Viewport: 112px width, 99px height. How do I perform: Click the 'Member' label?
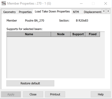[12, 21]
